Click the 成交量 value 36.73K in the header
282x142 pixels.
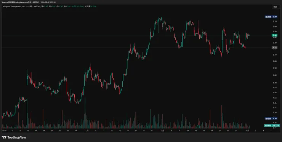click(x=93, y=6)
